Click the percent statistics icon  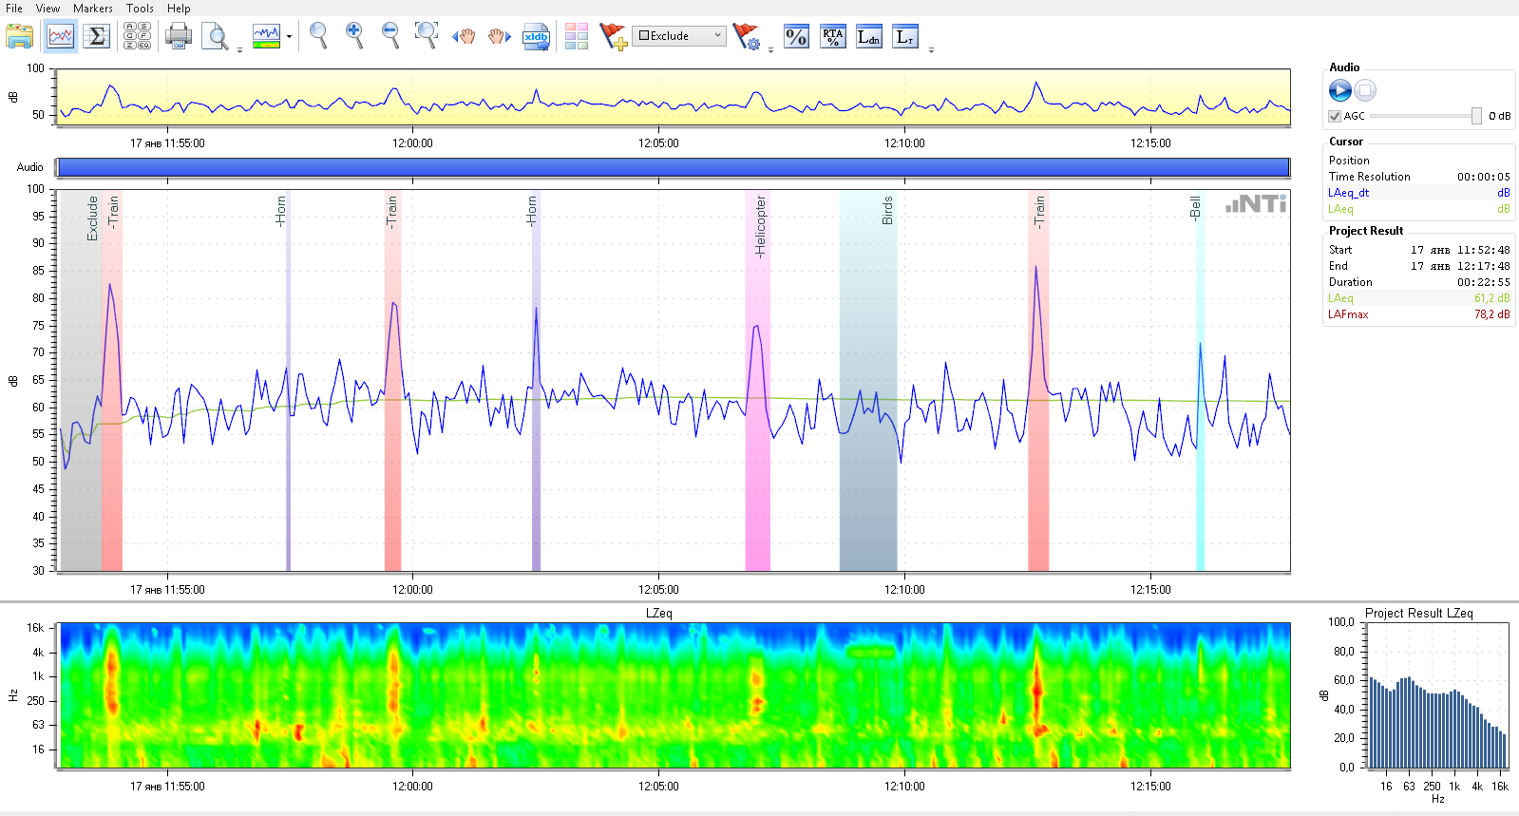[x=796, y=37]
